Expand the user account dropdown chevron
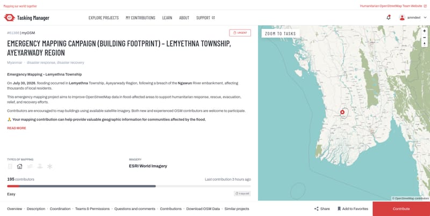Viewport: 430px width, 216px height. (425, 18)
